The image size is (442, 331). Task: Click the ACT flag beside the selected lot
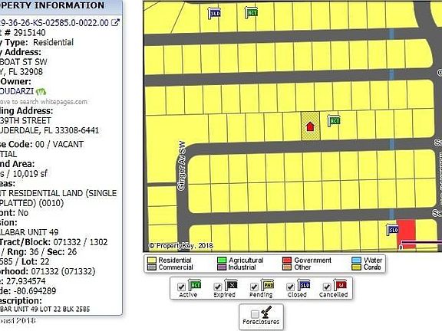(334, 121)
